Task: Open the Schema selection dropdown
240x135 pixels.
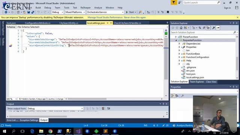Action: point(92,27)
